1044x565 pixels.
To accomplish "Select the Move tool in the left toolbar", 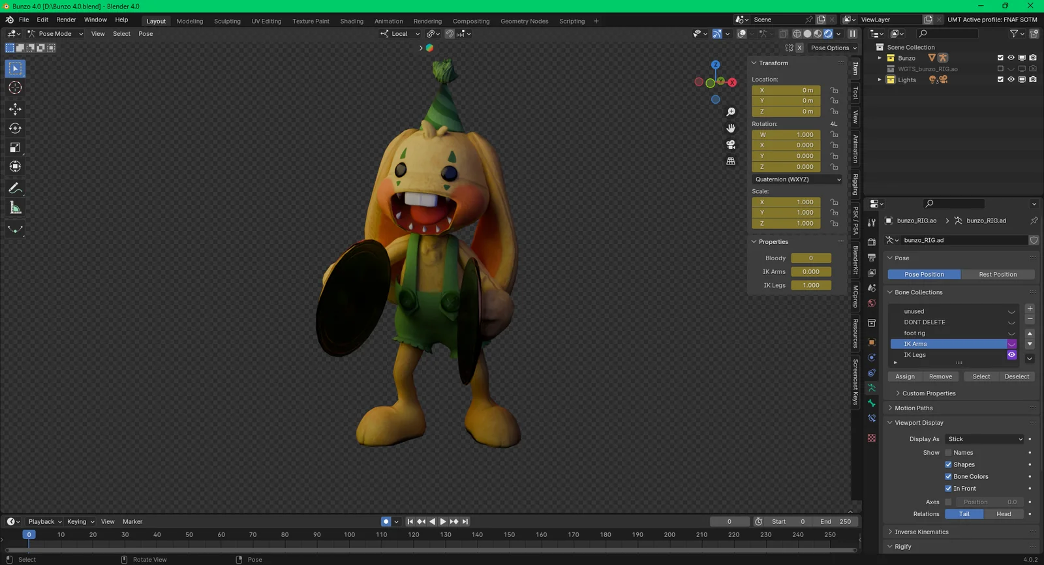I will [x=15, y=109].
